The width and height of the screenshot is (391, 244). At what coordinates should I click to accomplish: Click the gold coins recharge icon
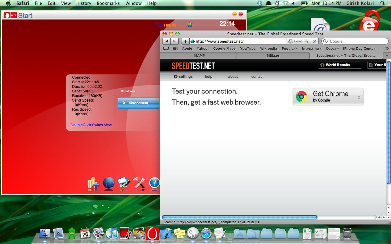tap(93, 184)
